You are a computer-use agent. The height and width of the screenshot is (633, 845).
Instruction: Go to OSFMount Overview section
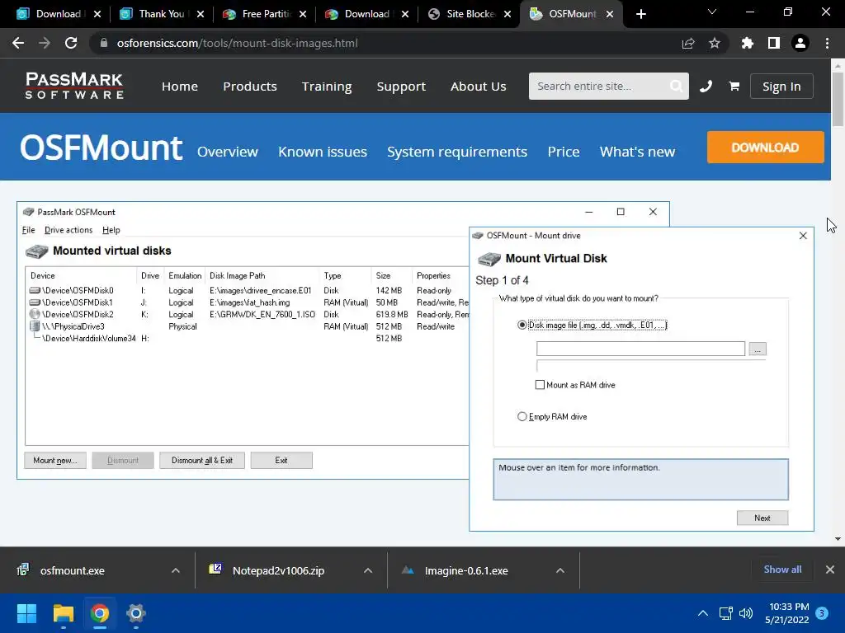tap(228, 152)
